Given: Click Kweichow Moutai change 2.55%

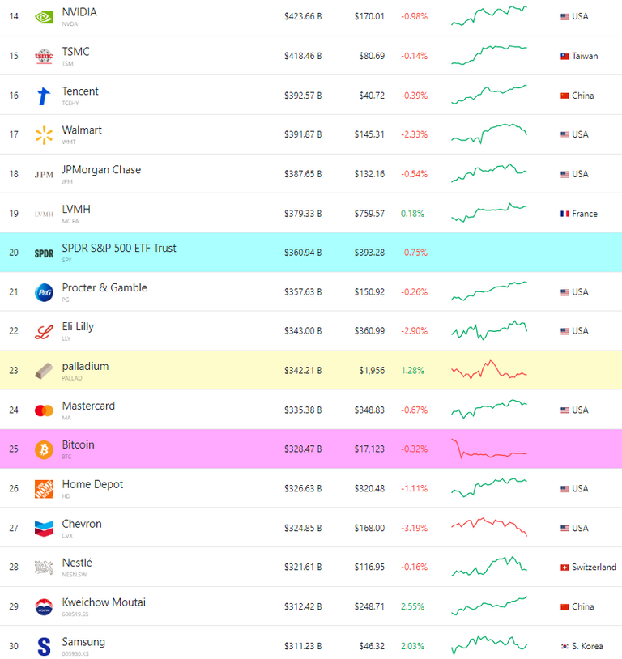Looking at the screenshot, I should click(412, 607).
